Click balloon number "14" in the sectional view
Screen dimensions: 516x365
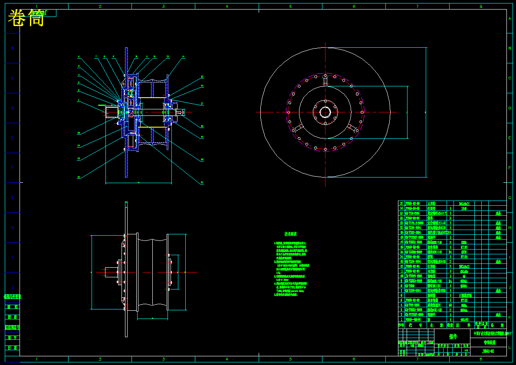[x=183, y=56]
